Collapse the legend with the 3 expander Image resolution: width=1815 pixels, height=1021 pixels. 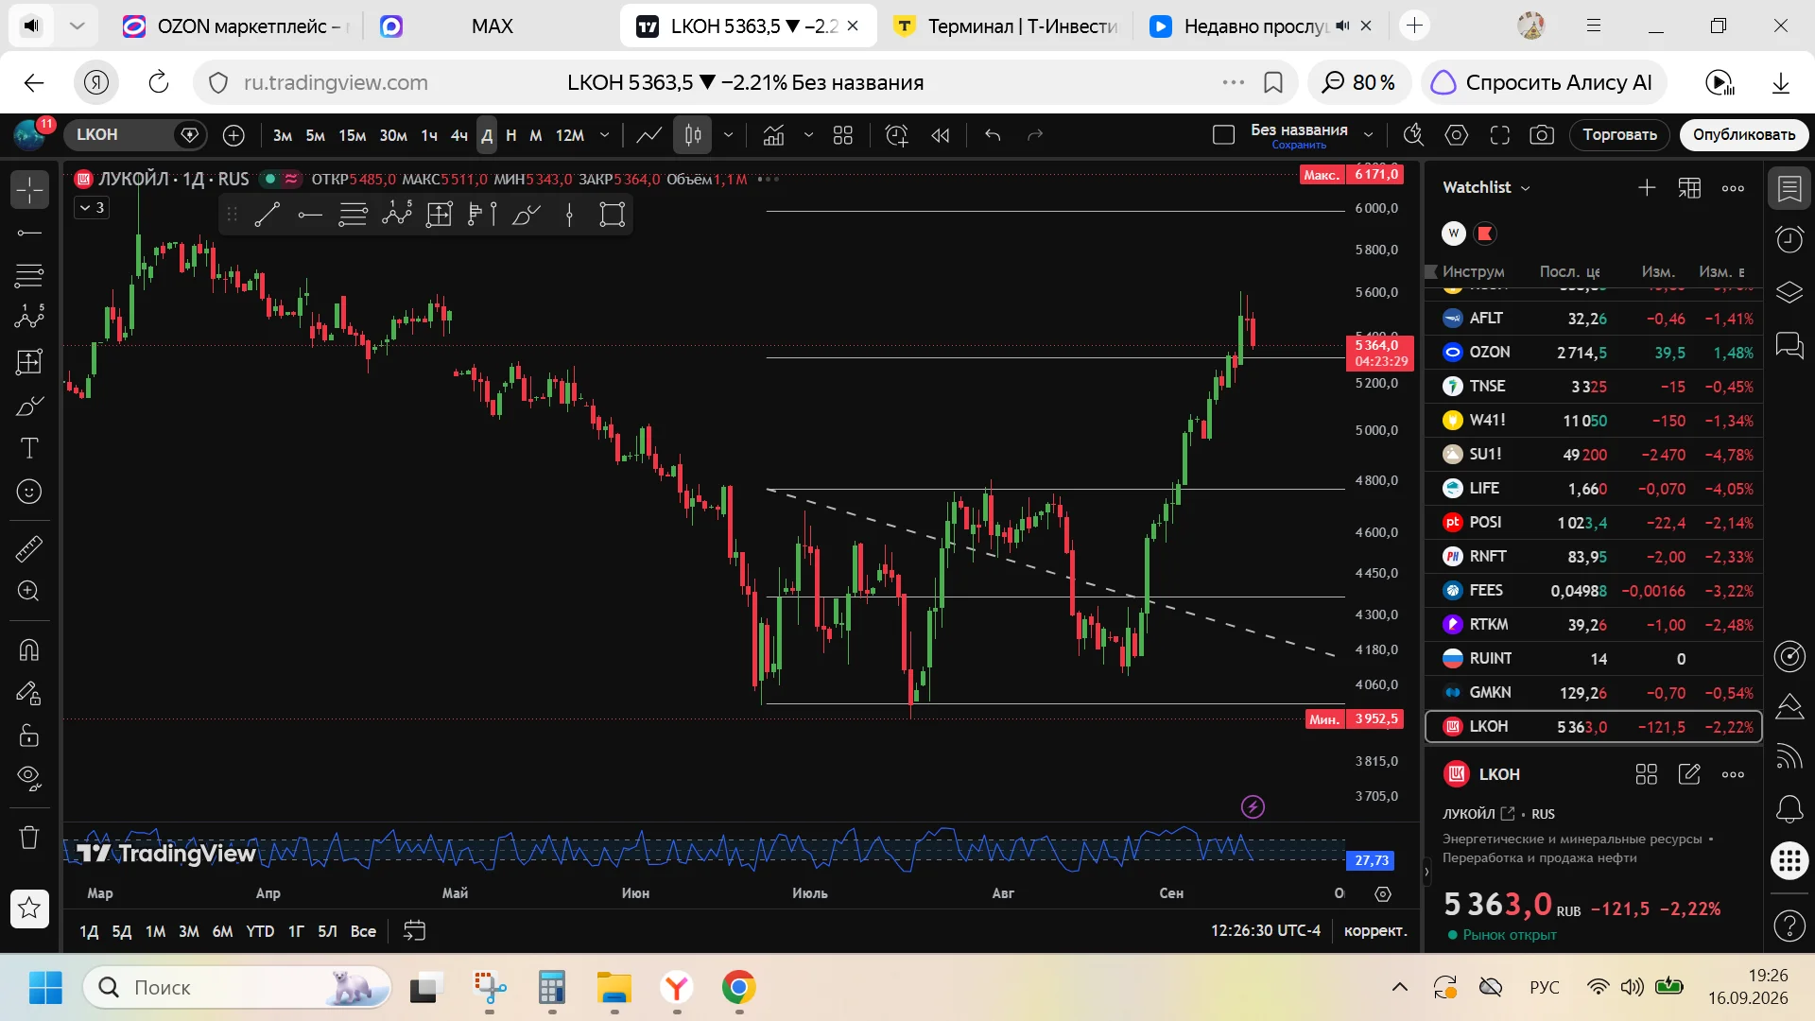pos(92,208)
